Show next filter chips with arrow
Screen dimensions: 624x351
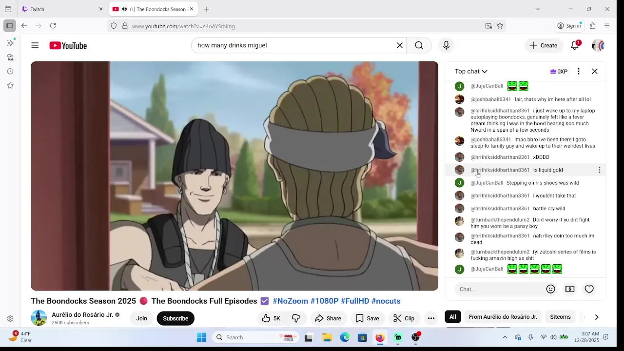(597, 317)
